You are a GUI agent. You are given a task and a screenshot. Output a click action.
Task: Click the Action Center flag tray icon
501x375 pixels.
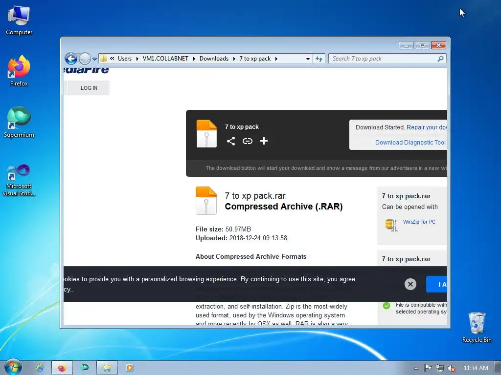[428, 368]
